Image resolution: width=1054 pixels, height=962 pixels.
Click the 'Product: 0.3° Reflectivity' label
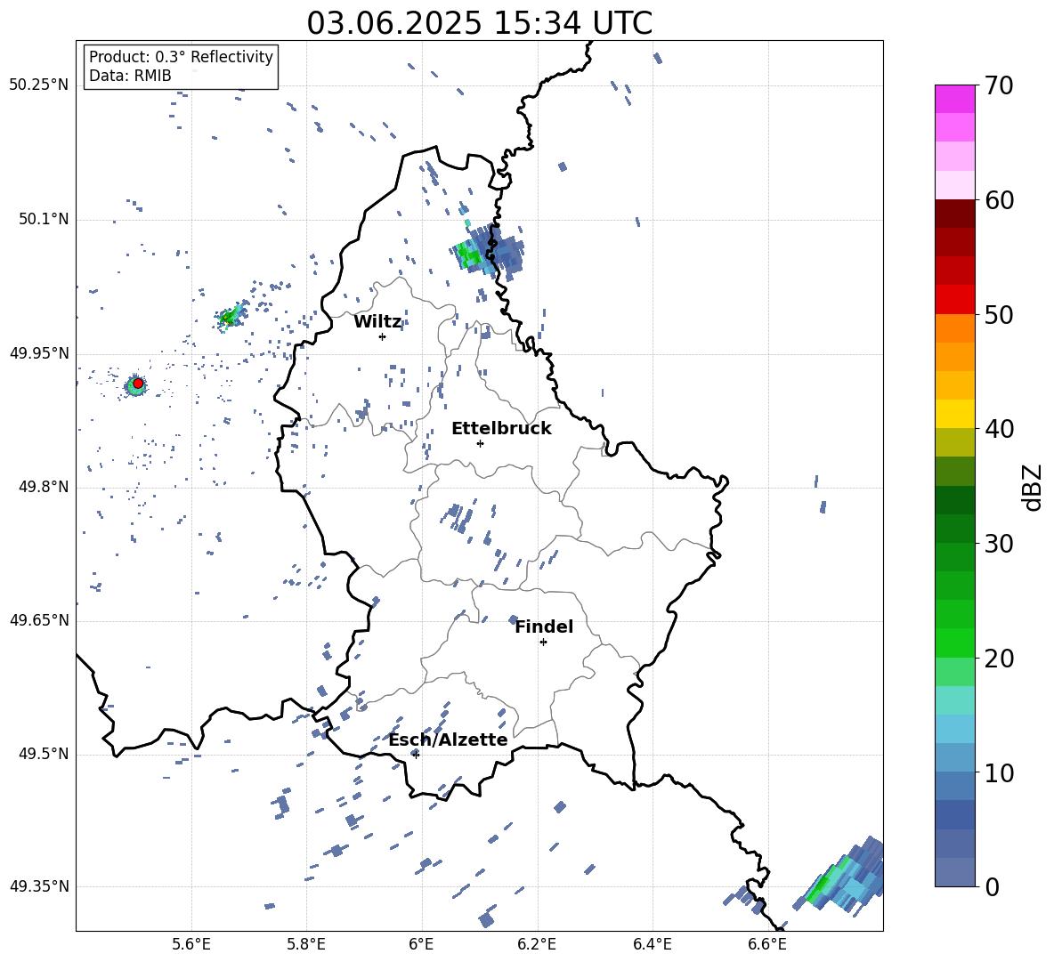(181, 57)
